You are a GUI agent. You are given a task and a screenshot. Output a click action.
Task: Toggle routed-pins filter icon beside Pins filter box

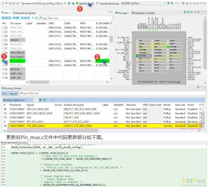coord(36,18)
